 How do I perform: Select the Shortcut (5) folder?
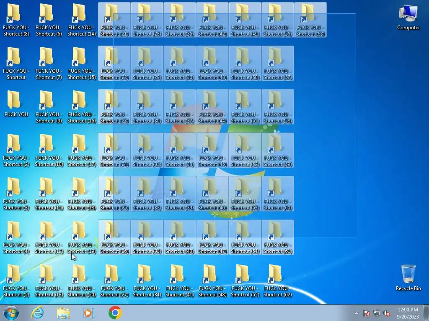click(x=16, y=281)
